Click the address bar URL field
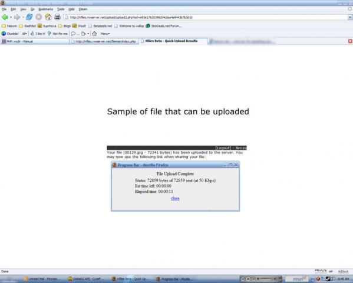 206,17
